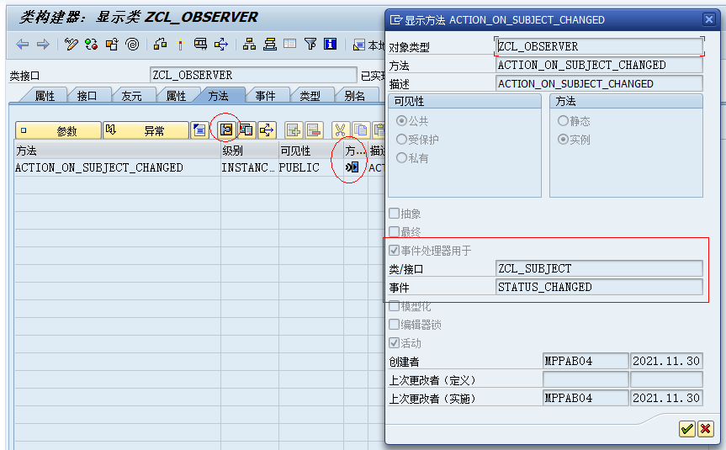Switch to the 事件 tab
Image resolution: width=726 pixels, height=450 pixels.
coord(265,96)
